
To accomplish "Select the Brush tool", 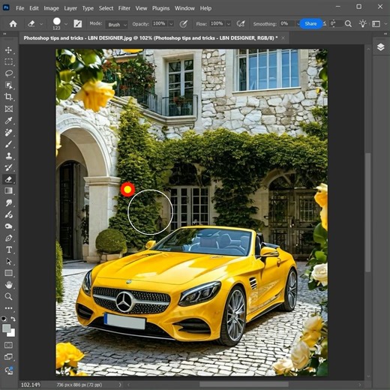I will click(9, 144).
